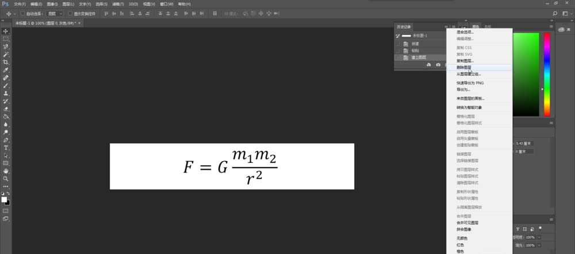575x254 pixels.
Task: Select the Path Selection tool
Action: click(6, 155)
